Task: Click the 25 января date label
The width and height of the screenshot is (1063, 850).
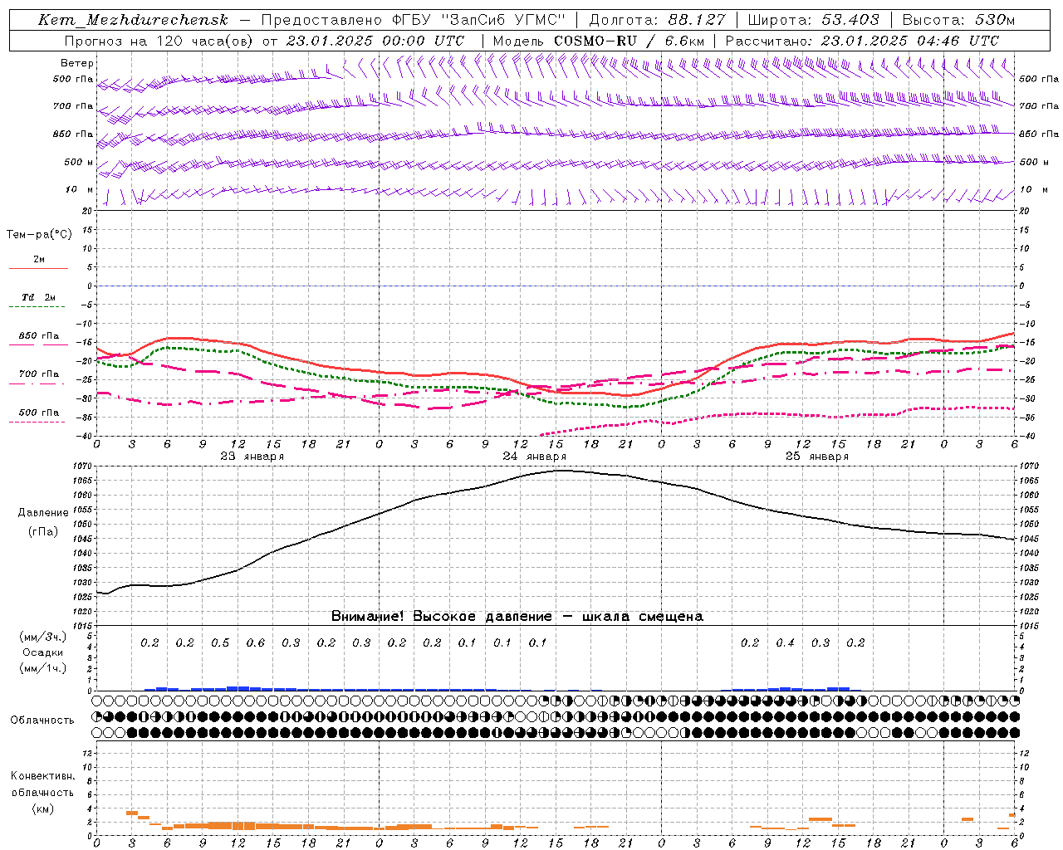Action: point(817,457)
